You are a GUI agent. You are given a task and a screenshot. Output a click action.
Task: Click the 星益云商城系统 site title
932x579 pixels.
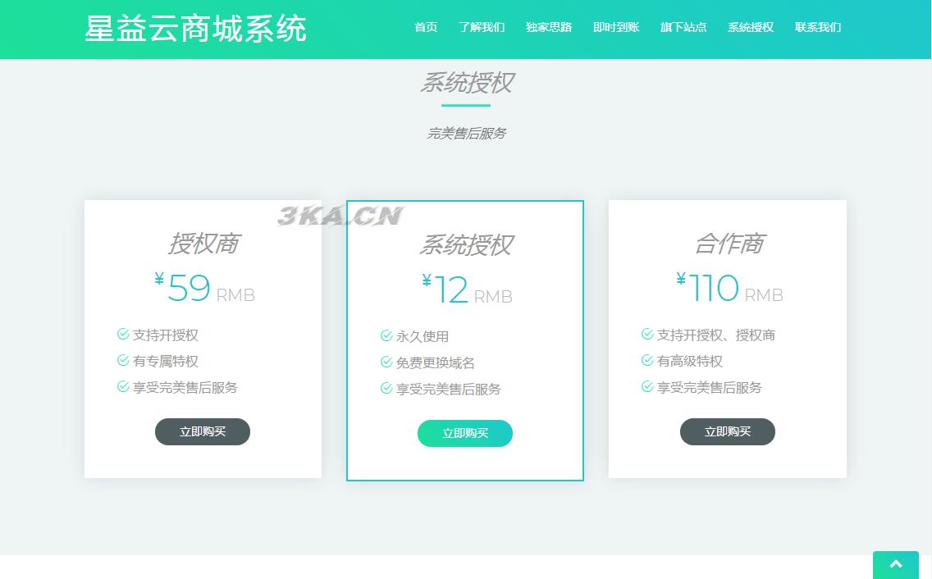pos(196,29)
